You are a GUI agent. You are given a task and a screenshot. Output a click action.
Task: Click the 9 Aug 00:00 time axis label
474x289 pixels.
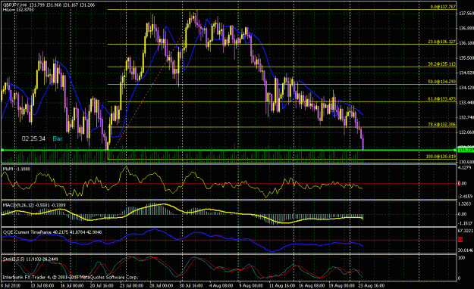(x=251, y=286)
